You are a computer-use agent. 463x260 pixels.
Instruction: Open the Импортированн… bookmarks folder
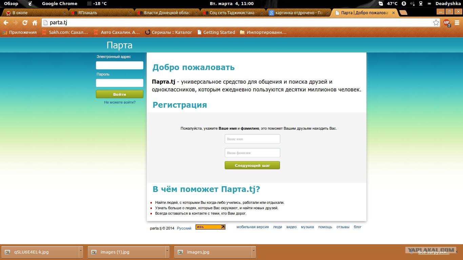point(263,32)
